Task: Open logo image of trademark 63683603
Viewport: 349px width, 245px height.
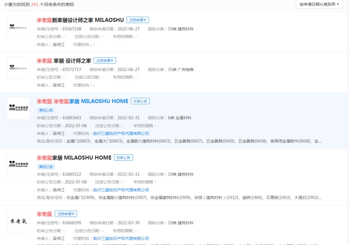Action: coord(18,108)
